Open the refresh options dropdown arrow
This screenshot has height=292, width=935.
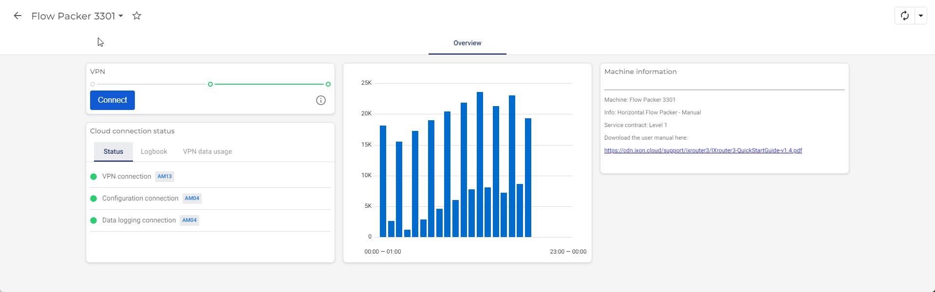coord(920,16)
